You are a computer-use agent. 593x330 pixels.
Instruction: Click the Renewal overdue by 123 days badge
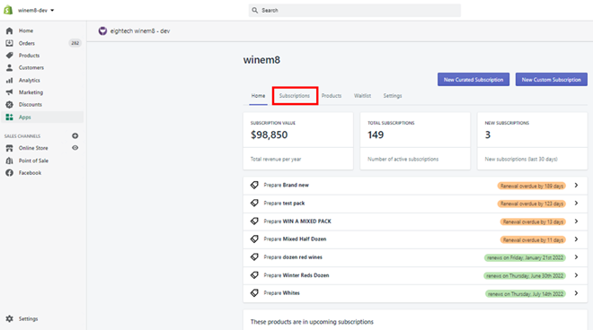tap(532, 204)
